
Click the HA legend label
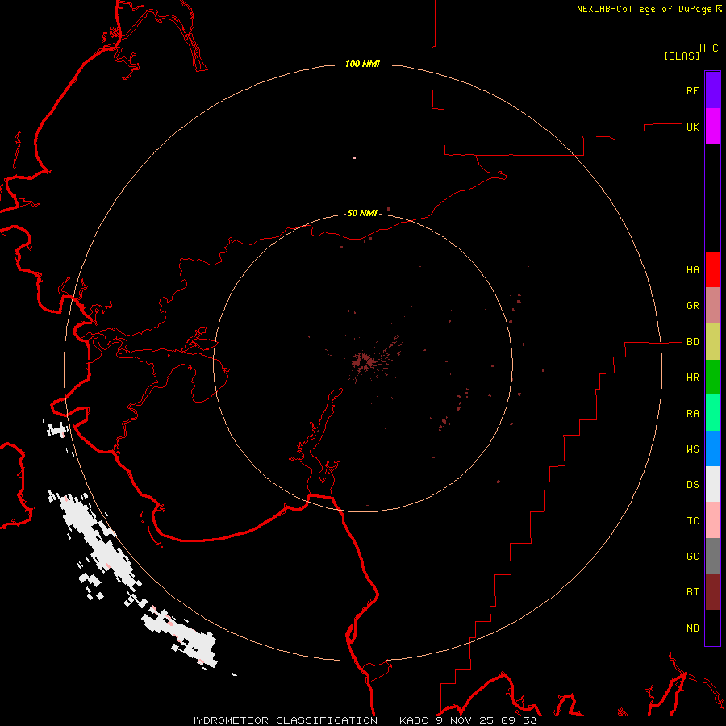693,270
